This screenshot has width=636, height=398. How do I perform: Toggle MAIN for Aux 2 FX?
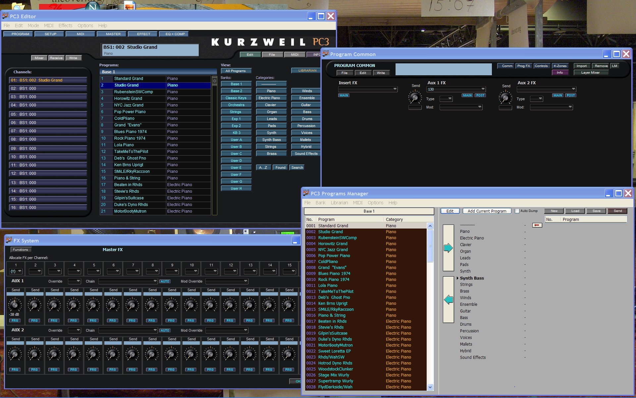click(x=557, y=96)
